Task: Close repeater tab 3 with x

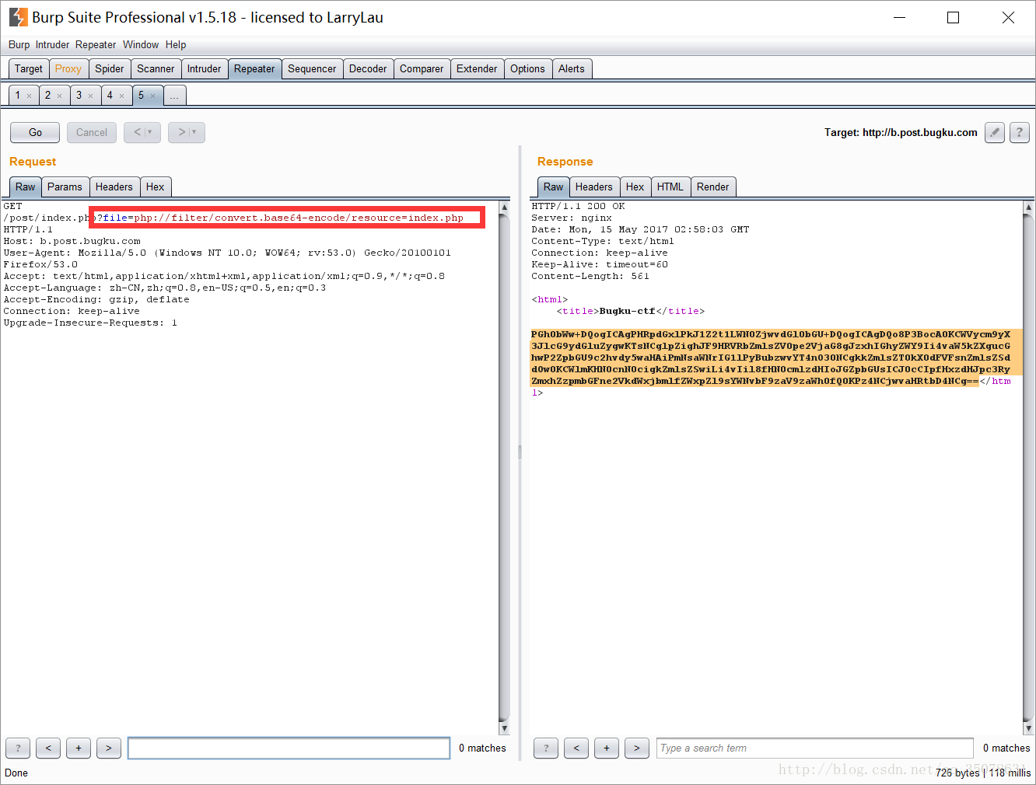Action: tap(90, 96)
